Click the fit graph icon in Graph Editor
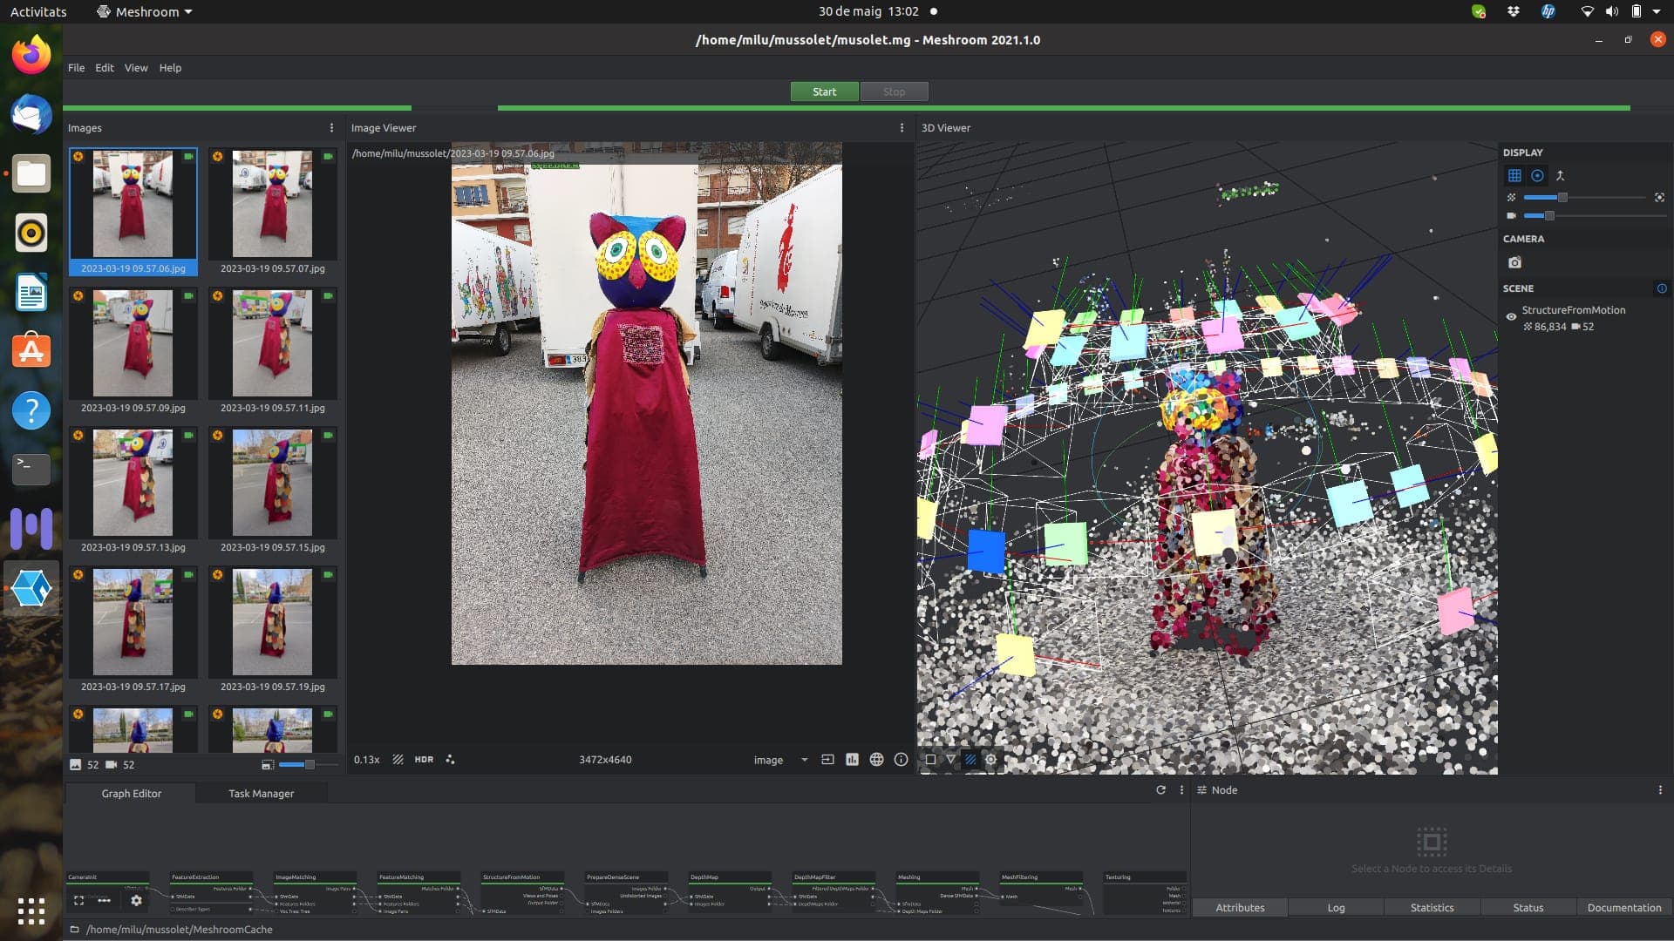1674x941 pixels. 78,901
